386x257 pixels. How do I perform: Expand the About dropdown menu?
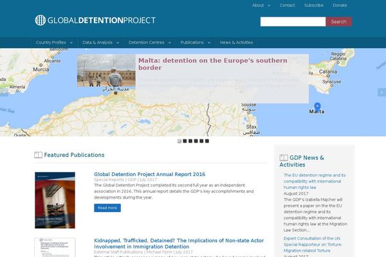tap(261, 5)
